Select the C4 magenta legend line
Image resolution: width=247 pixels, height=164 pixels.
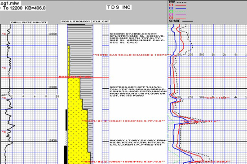pos(177,15)
